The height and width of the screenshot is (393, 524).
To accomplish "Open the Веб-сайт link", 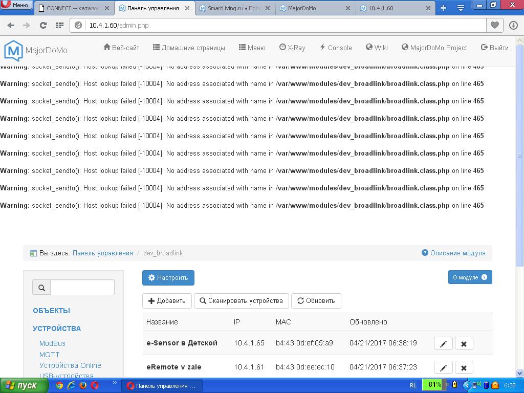I will pyautogui.click(x=121, y=48).
